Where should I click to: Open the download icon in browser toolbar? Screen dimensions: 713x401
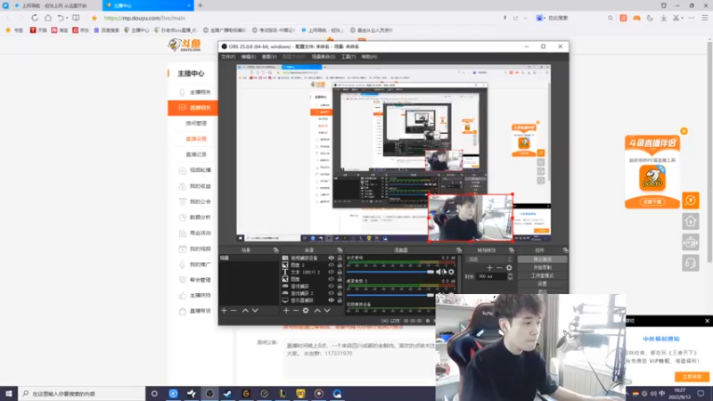point(663,18)
